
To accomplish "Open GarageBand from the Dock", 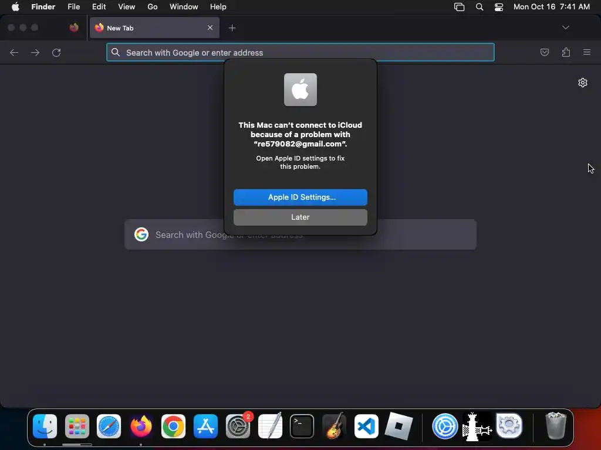I will coord(334,426).
